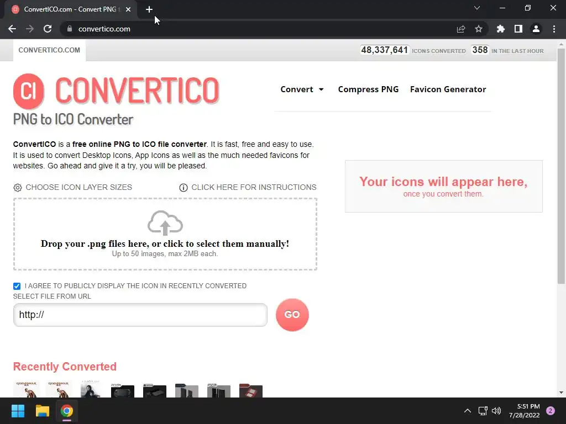Open the second God of War thumbnail
The height and width of the screenshot is (424, 566).
tap(59, 389)
